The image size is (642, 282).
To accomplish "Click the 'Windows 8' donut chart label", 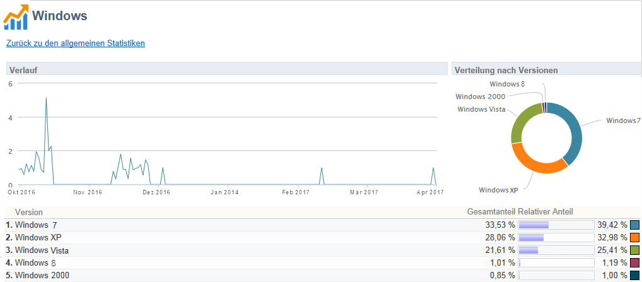I will pos(507,84).
